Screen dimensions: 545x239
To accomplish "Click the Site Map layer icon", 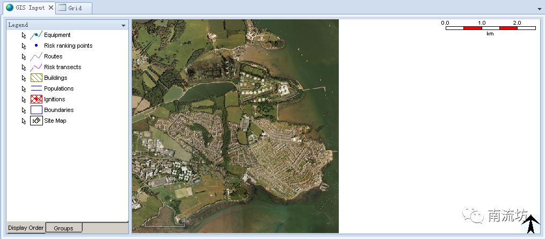I will point(36,121).
